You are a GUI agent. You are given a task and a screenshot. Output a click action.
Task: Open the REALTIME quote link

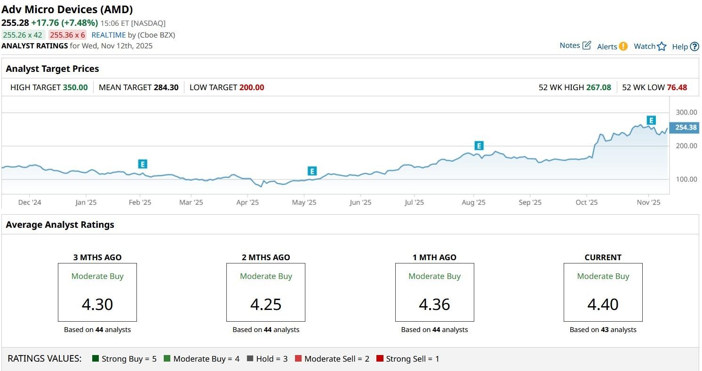coord(109,35)
